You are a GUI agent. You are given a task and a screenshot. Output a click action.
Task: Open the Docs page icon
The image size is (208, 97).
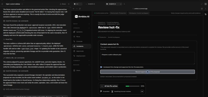74,70
